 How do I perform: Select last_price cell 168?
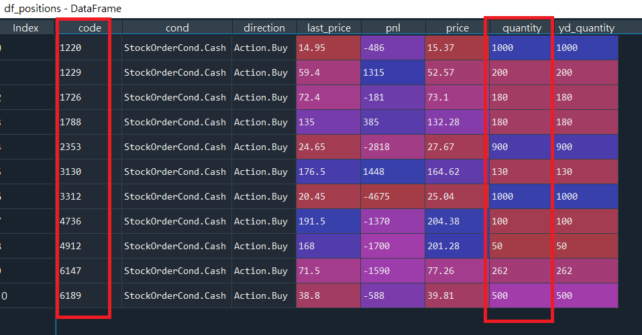(328, 246)
